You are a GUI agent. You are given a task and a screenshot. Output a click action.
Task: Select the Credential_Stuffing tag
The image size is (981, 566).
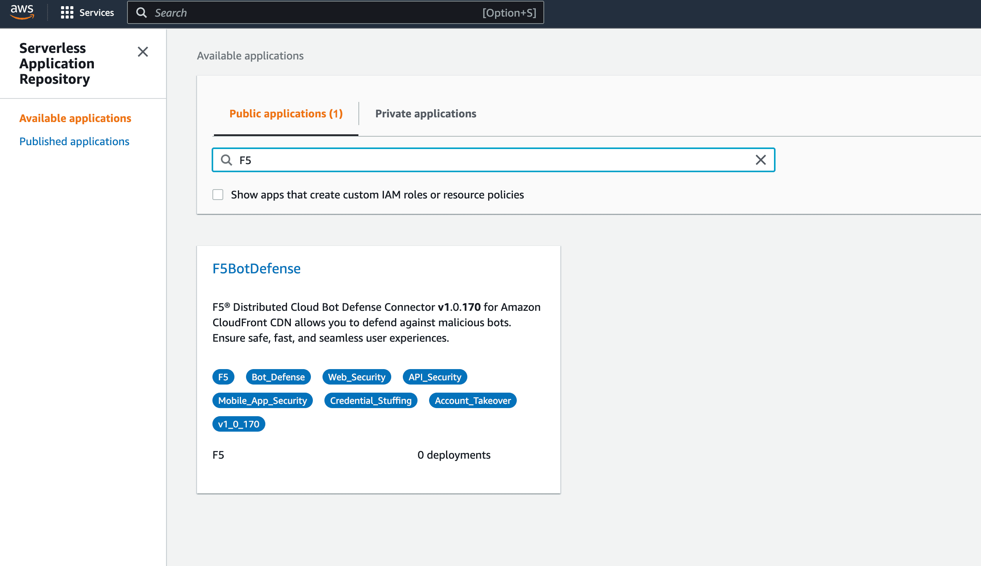tap(370, 400)
